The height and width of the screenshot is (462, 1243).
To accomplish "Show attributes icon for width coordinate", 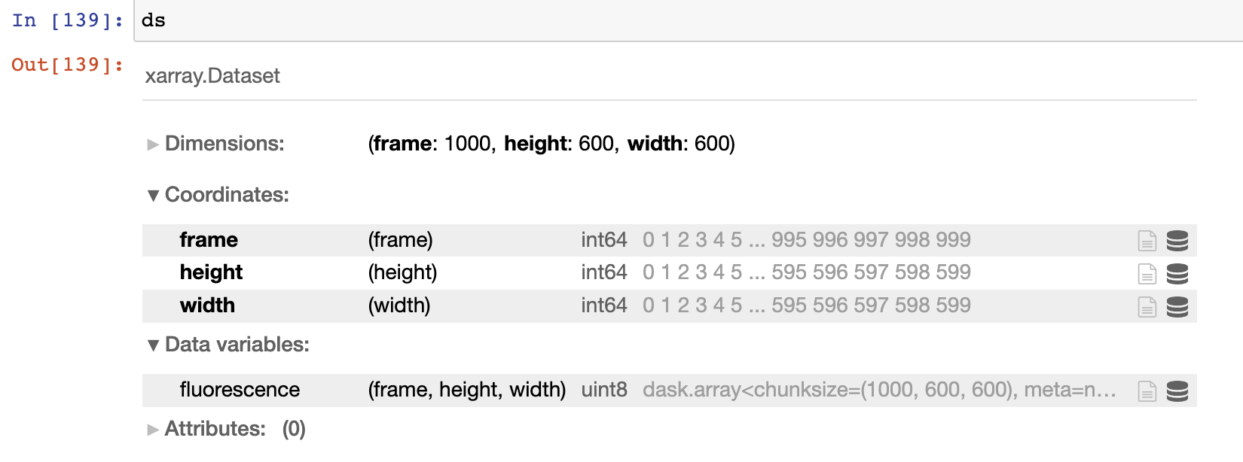I will coord(1147,306).
